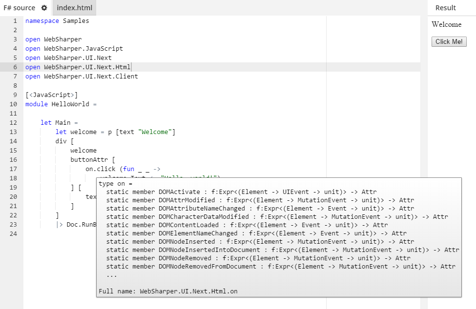Click 'open WebSharper.UI.Next' on line 5
This screenshot has width=476, height=309.
point(68,58)
